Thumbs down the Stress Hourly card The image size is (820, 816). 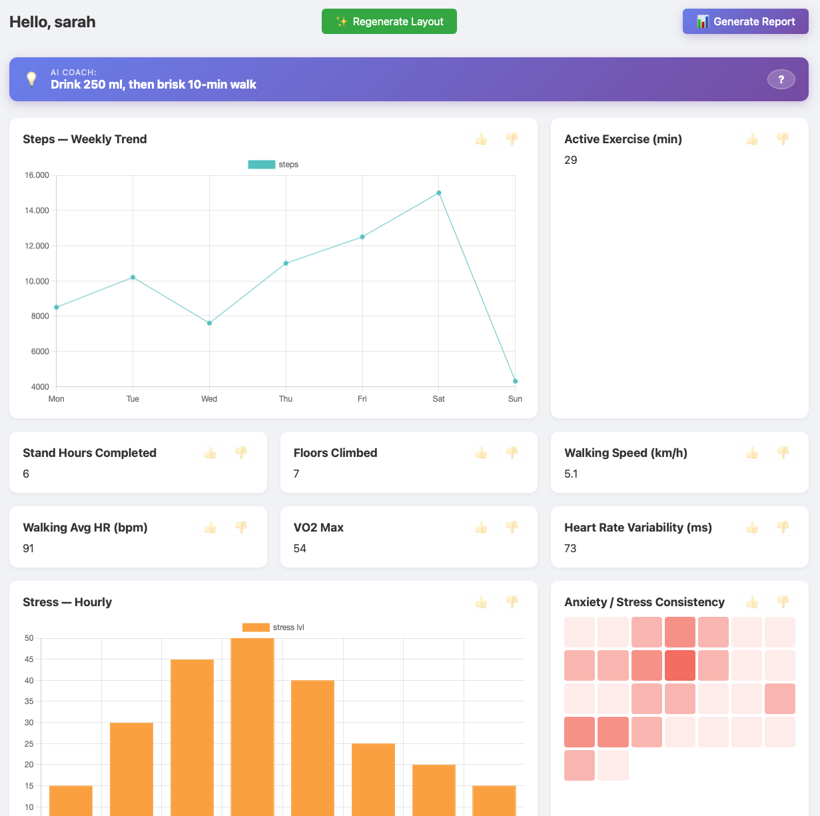512,602
